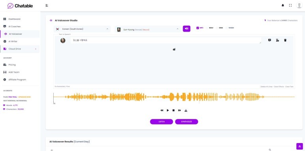
Task: Click the AI Voiceover Results heading
Action: tap(69, 142)
